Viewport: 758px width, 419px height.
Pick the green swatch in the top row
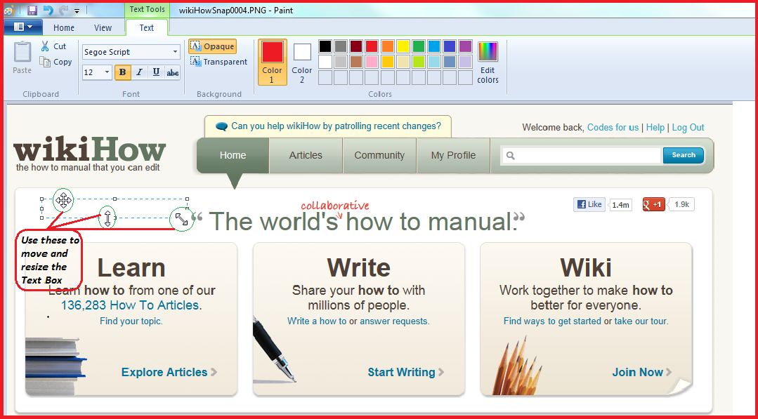click(418, 46)
